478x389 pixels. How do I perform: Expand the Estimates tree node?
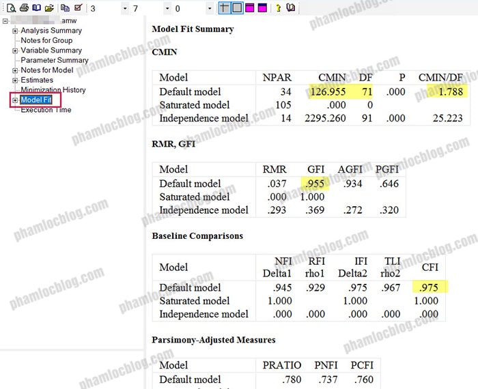[15, 80]
